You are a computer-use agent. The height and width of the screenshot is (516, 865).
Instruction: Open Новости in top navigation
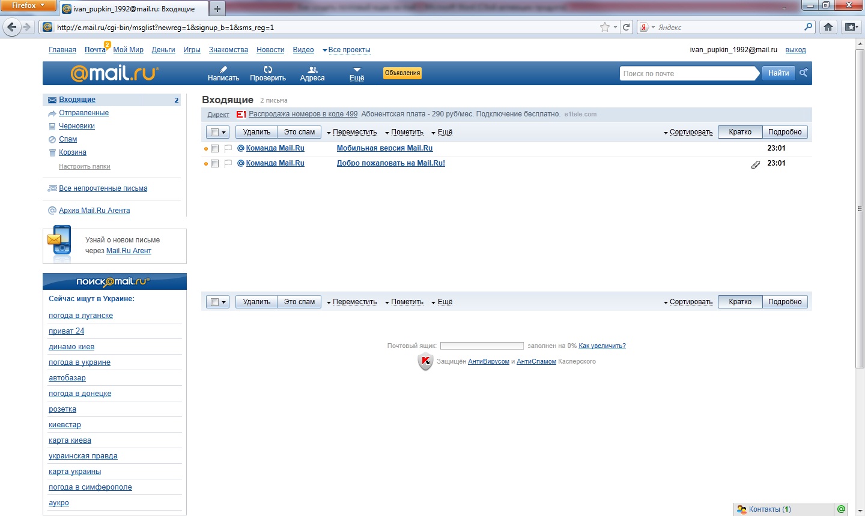(x=270, y=50)
